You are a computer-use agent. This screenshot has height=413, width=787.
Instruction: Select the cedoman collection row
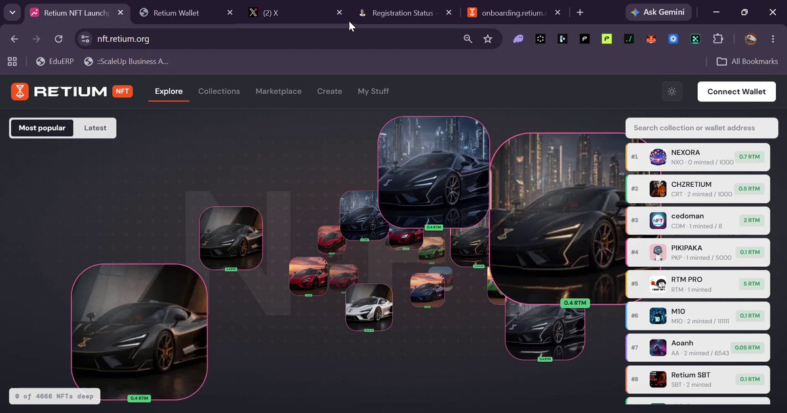[698, 220]
